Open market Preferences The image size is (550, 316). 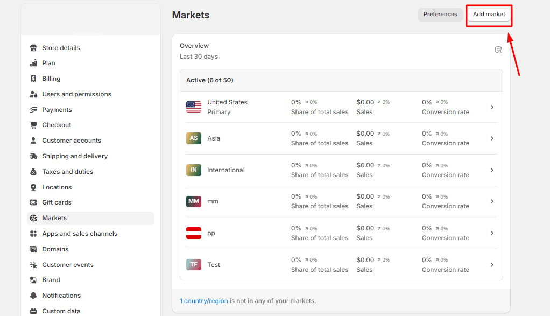pos(440,15)
